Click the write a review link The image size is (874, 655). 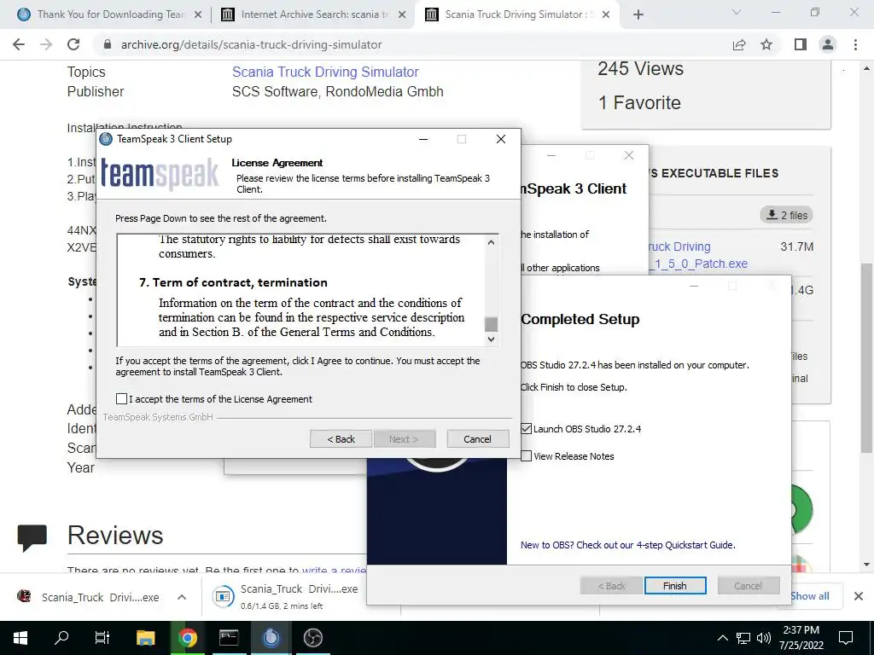pos(334,570)
